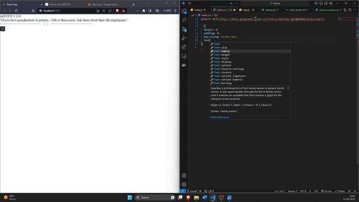Open the VS Code hamburger menu
The image size is (359, 202).
(190, 3)
